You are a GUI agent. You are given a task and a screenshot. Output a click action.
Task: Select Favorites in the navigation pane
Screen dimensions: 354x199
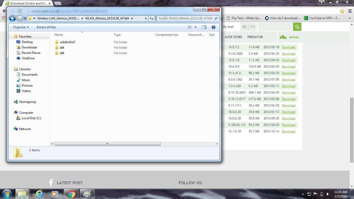pyautogui.click(x=25, y=37)
